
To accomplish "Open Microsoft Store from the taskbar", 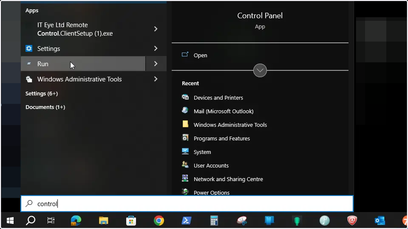I will 131,221.
